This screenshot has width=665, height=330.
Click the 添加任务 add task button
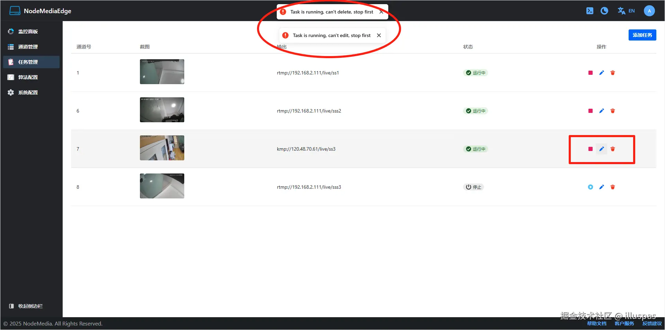point(642,35)
